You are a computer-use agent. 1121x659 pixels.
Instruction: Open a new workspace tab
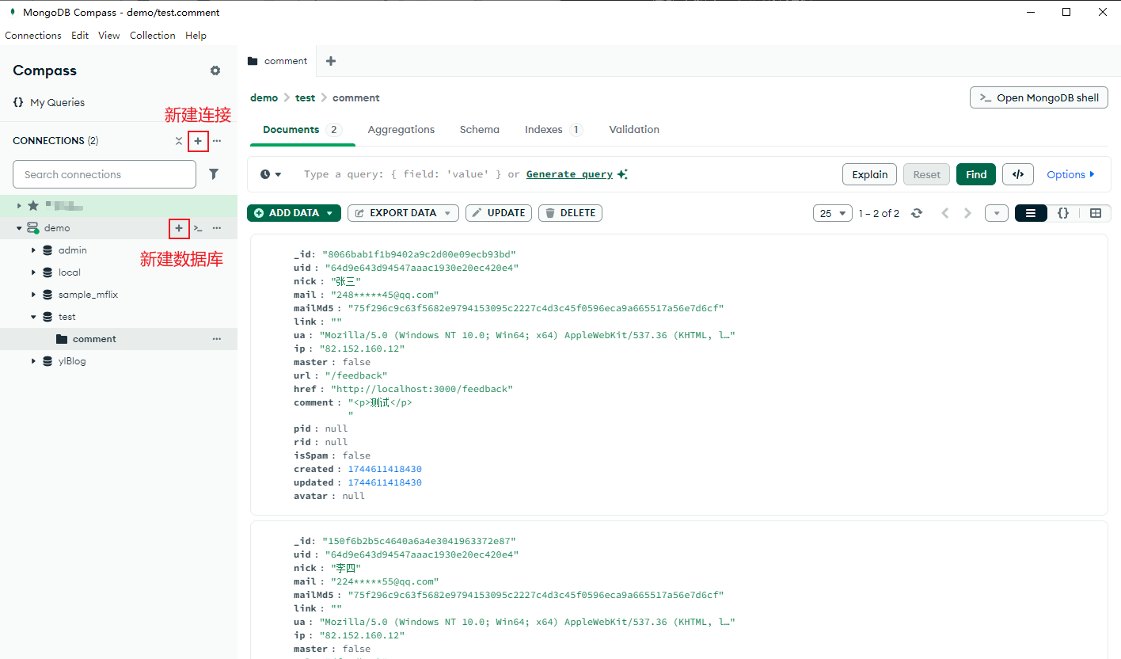coord(331,61)
